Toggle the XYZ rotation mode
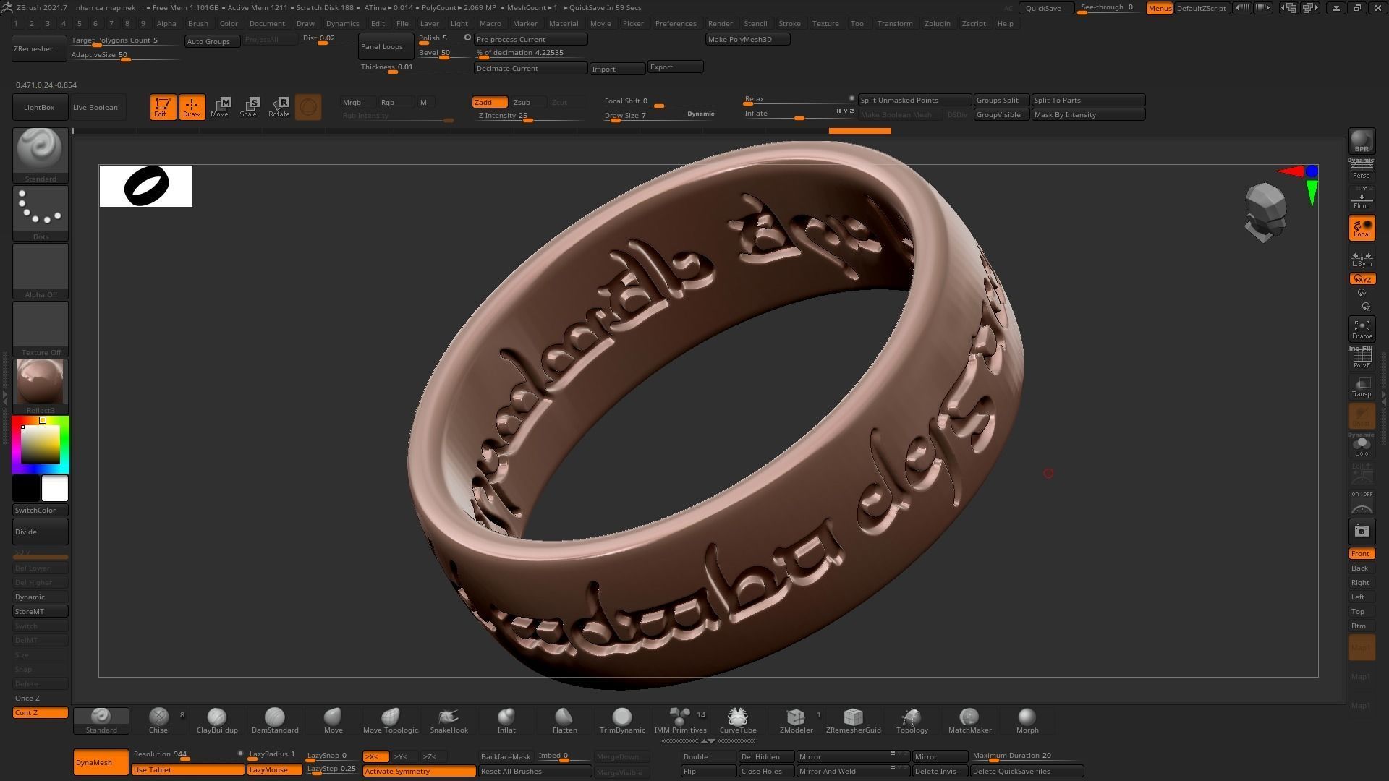1389x781 pixels. click(1362, 279)
